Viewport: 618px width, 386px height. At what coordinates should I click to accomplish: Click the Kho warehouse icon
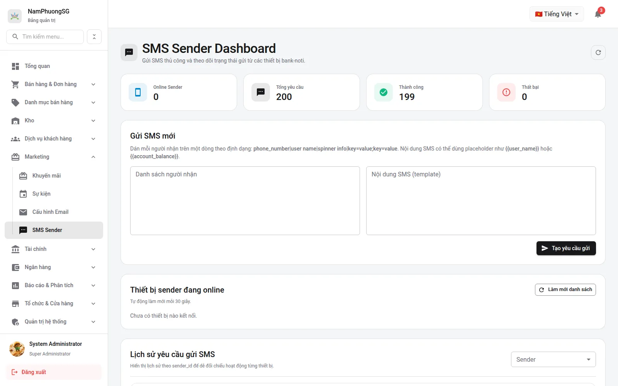15,121
